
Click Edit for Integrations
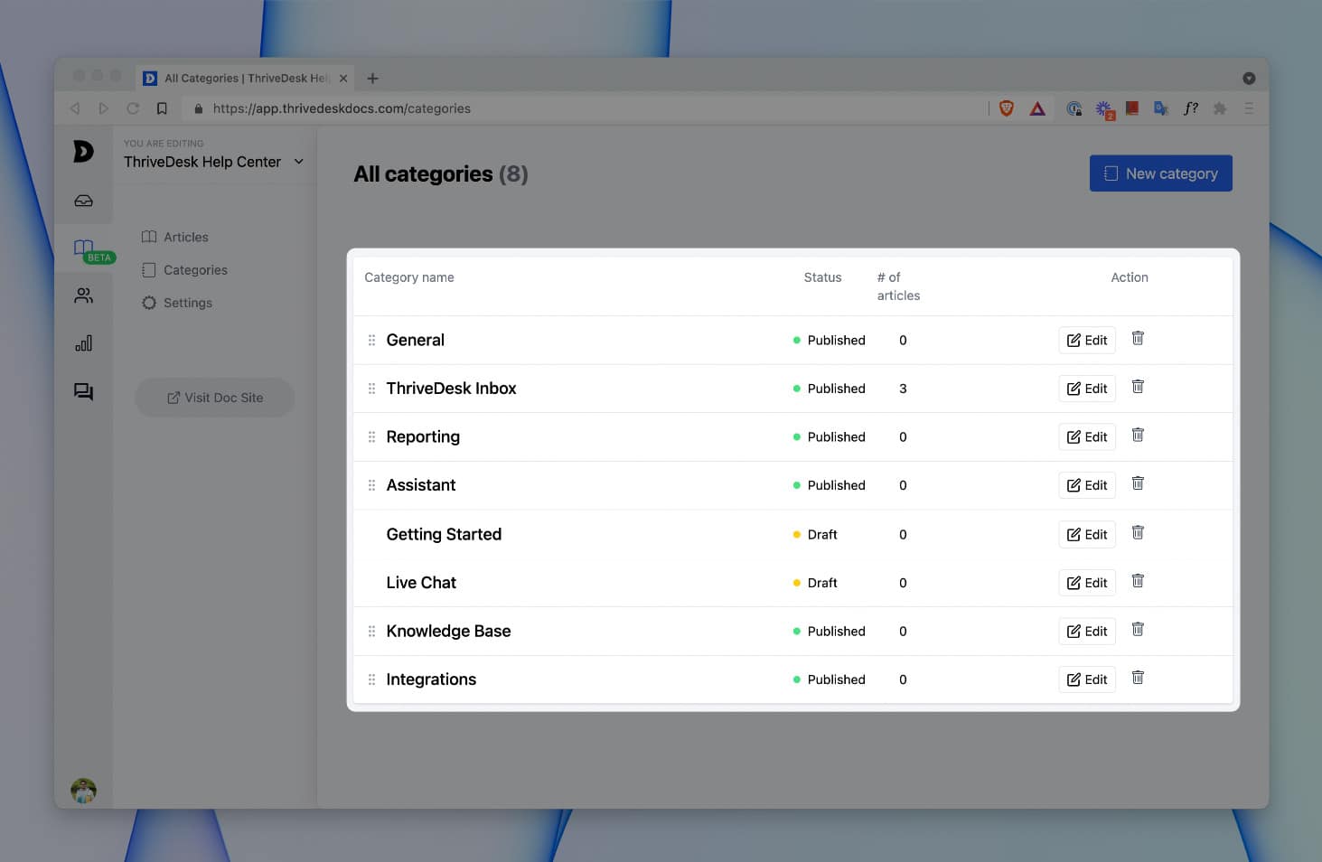coord(1087,679)
